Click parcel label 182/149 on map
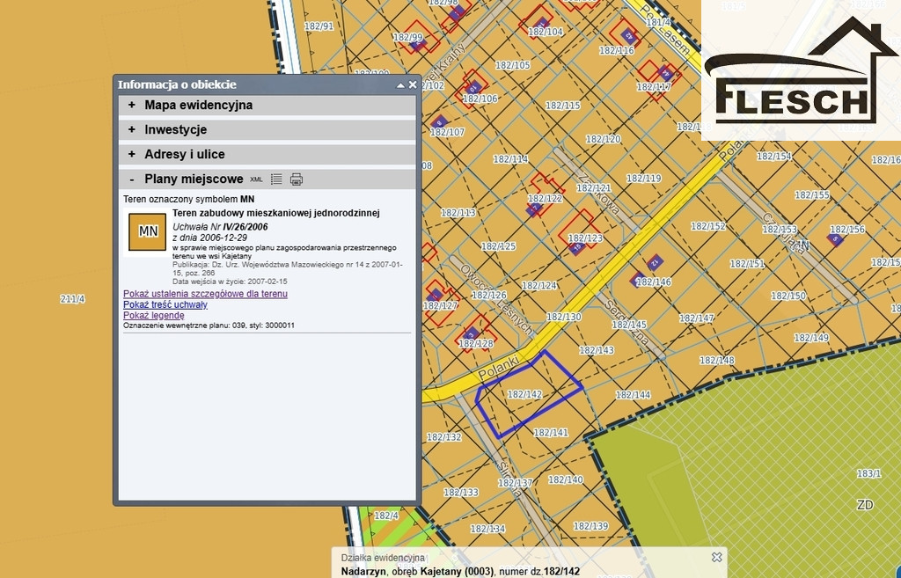Screen dimensions: 901x578 tap(811, 338)
